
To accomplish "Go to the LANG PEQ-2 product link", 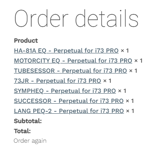I will pyautogui.click(x=69, y=111).
